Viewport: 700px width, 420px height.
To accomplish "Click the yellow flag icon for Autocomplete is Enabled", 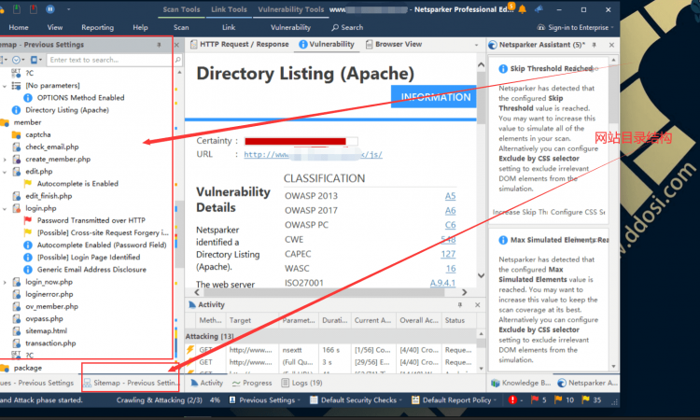I will point(28,184).
